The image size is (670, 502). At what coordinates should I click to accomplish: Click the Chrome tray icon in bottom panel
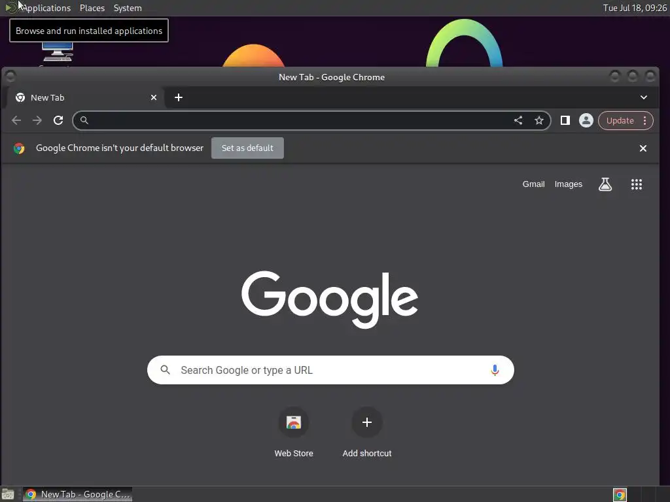[x=620, y=495]
